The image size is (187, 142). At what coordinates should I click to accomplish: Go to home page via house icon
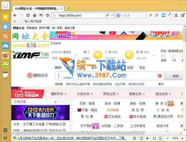[34, 15]
